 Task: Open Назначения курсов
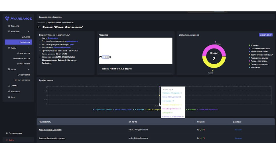(x=21, y=58)
